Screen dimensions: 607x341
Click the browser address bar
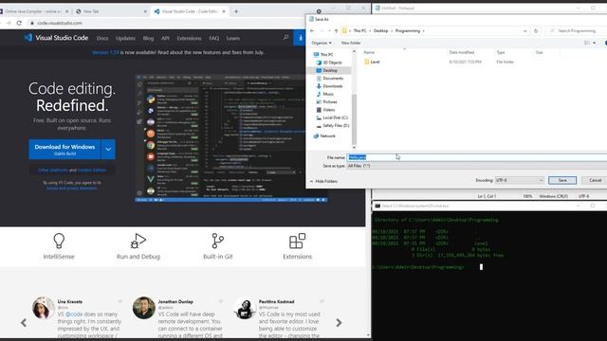167,23
